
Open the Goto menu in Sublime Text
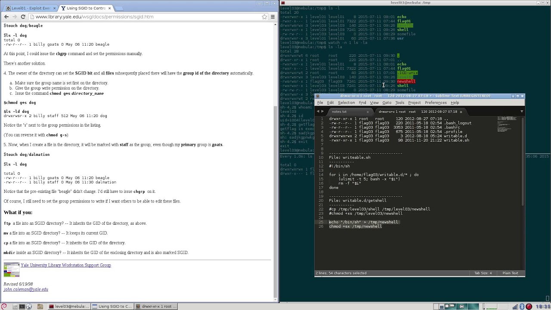pos(387,102)
